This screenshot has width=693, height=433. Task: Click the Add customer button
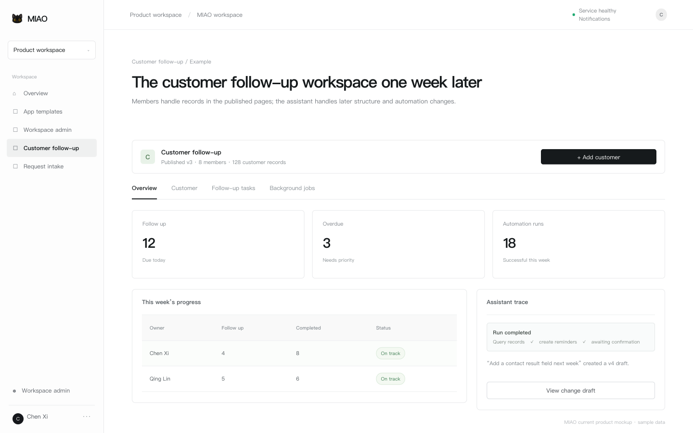(x=599, y=157)
